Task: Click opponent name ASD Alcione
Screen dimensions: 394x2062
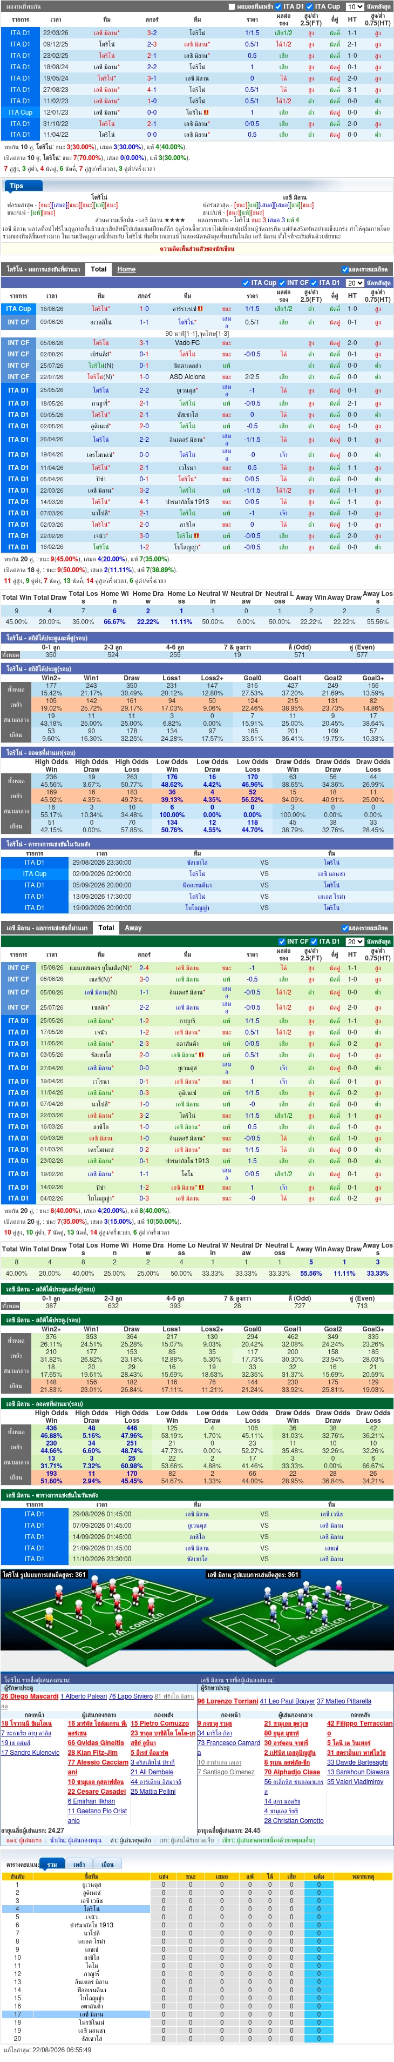Action: (187, 376)
